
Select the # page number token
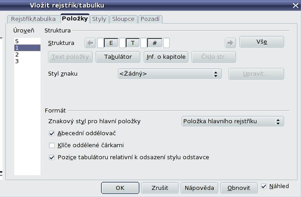[x=155, y=43]
